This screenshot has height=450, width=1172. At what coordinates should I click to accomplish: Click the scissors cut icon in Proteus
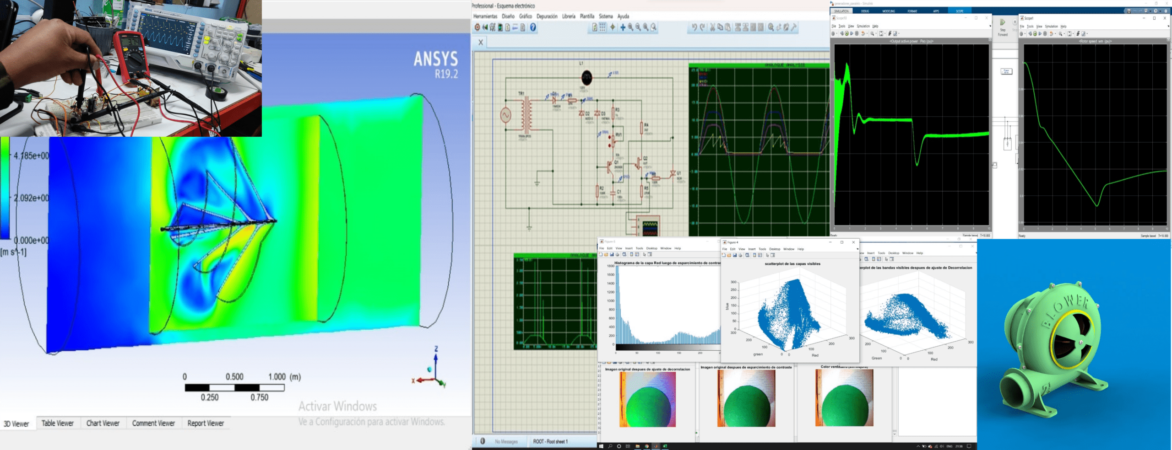pos(712,27)
